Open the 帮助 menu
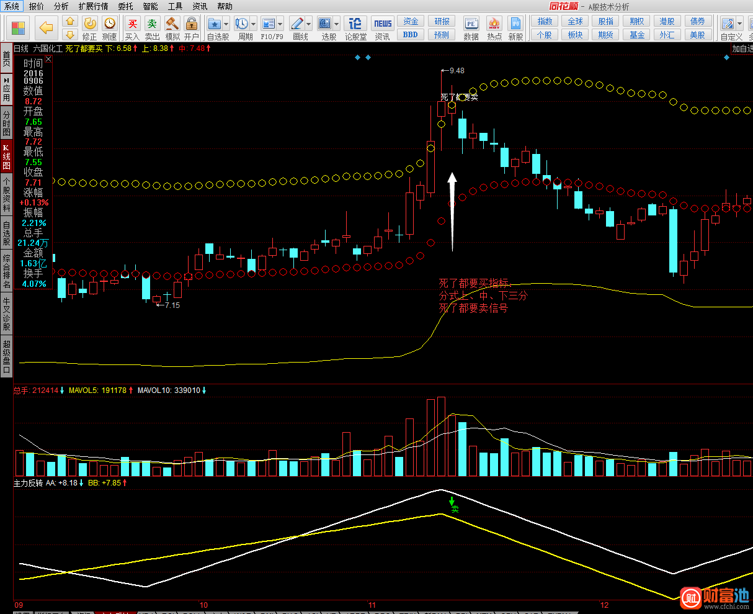The width and height of the screenshot is (753, 614). 225,6
